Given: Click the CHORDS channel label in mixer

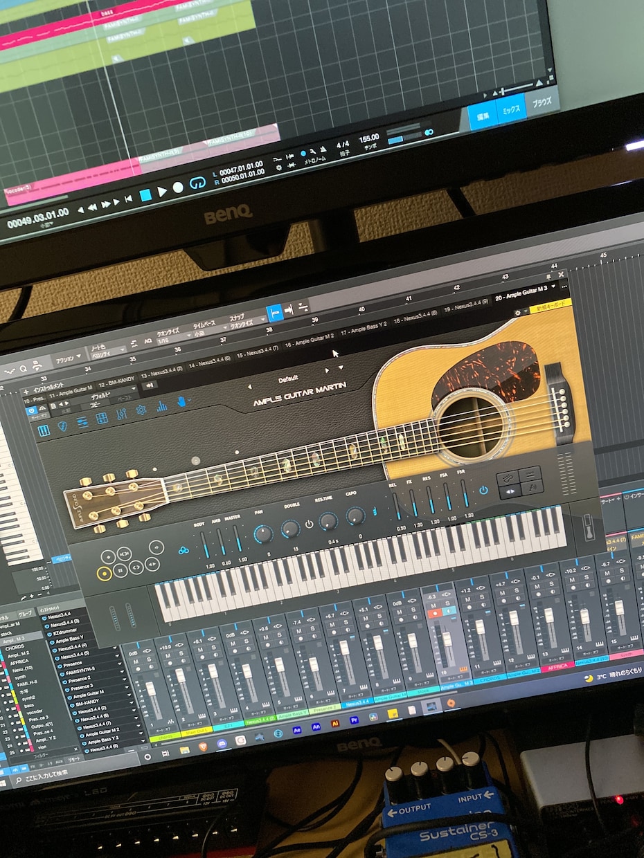Looking at the screenshot, I should 490,679.
